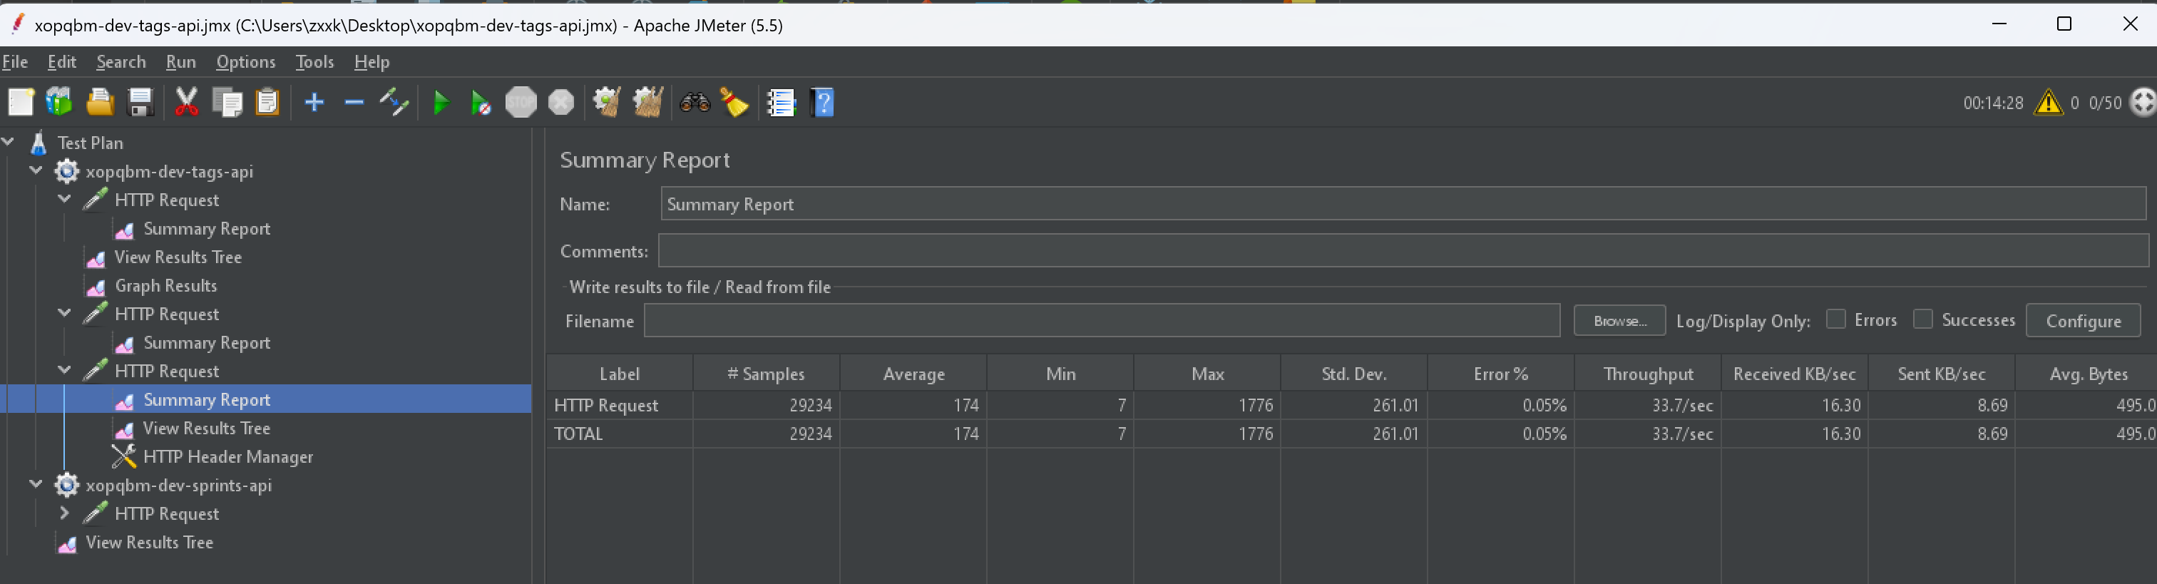This screenshot has height=584, width=2157.
Task: Click the Copy toolbar icon
Action: pyautogui.click(x=227, y=103)
